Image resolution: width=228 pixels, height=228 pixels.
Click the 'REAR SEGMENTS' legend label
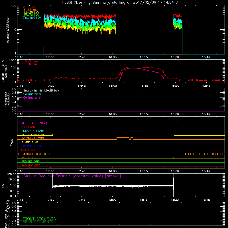coord(38,222)
